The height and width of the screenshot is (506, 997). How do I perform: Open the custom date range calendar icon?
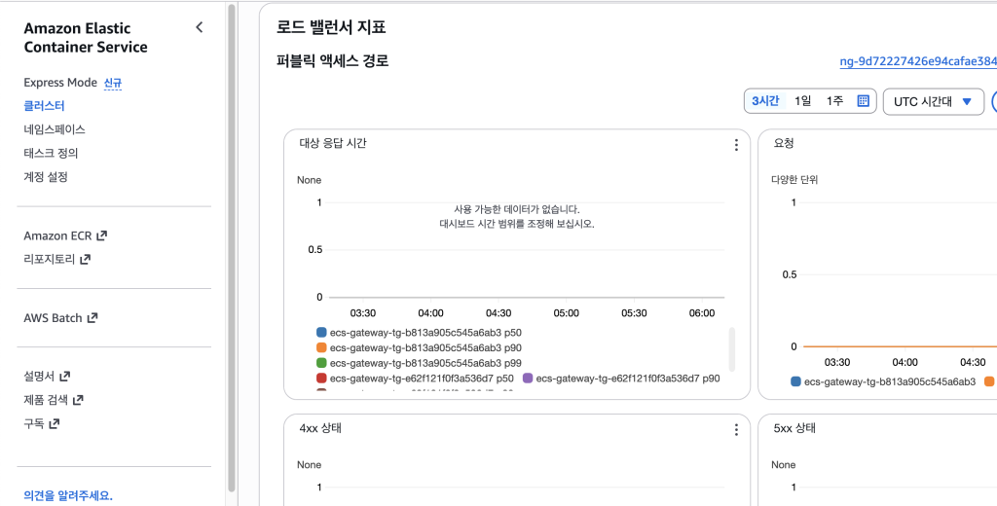863,101
